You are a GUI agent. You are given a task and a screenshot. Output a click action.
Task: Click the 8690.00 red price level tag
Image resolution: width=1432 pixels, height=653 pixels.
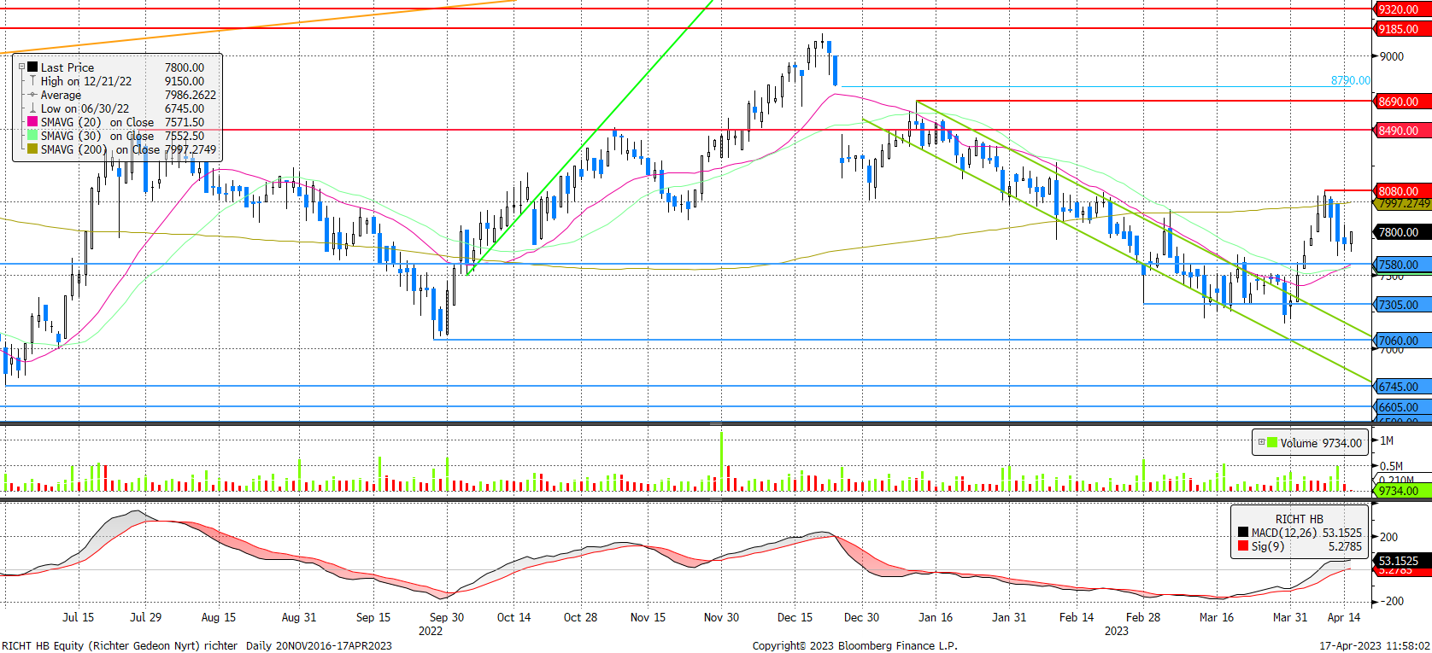tap(1401, 102)
